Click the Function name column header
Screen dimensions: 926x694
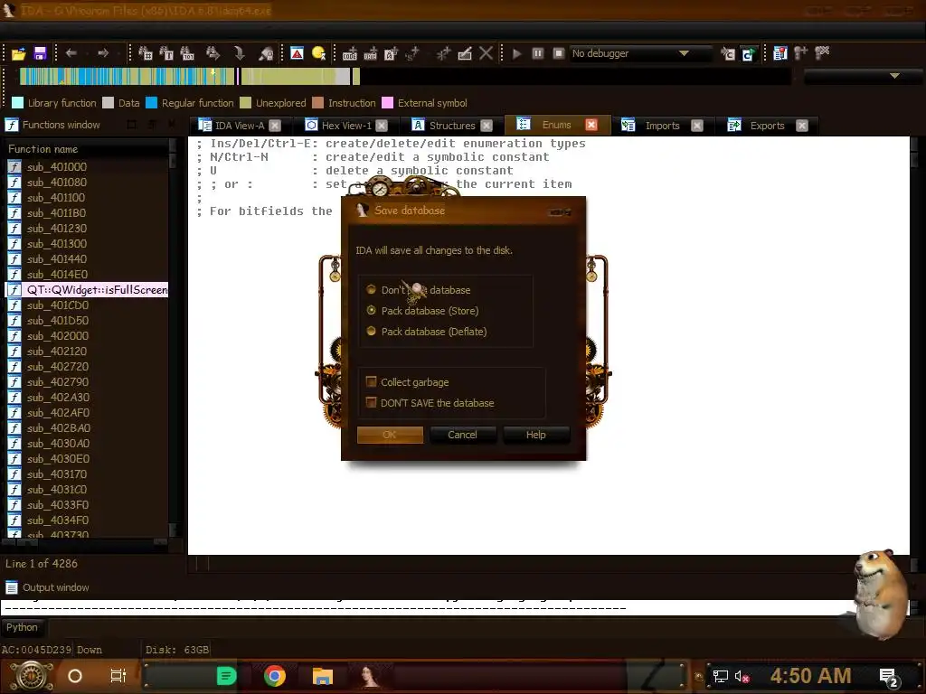[88, 149]
